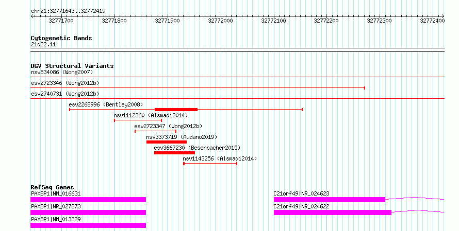This screenshot has width=459, height=231.
Task: Open variant esv3667230 (Besenbacher2015) label
Action: coord(197,148)
